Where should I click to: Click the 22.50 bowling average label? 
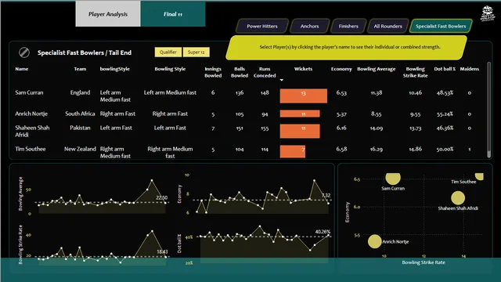[x=162, y=197]
